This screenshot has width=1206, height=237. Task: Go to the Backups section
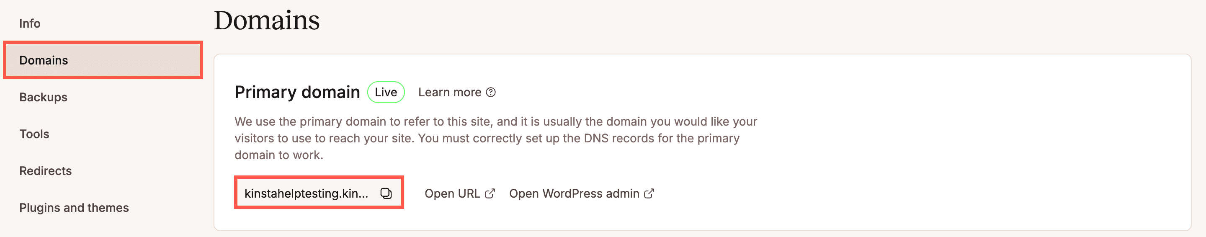(43, 98)
